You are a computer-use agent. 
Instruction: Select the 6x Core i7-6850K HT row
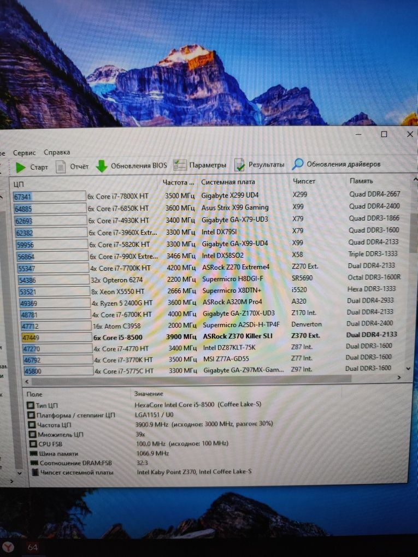pos(207,208)
